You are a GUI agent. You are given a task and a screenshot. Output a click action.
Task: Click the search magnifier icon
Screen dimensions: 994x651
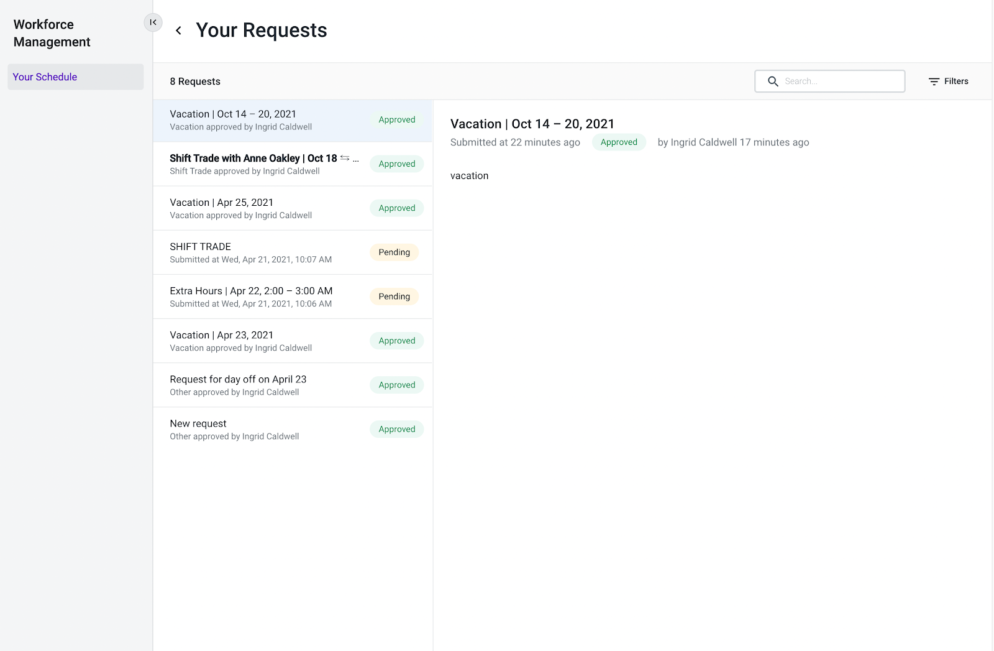click(773, 81)
